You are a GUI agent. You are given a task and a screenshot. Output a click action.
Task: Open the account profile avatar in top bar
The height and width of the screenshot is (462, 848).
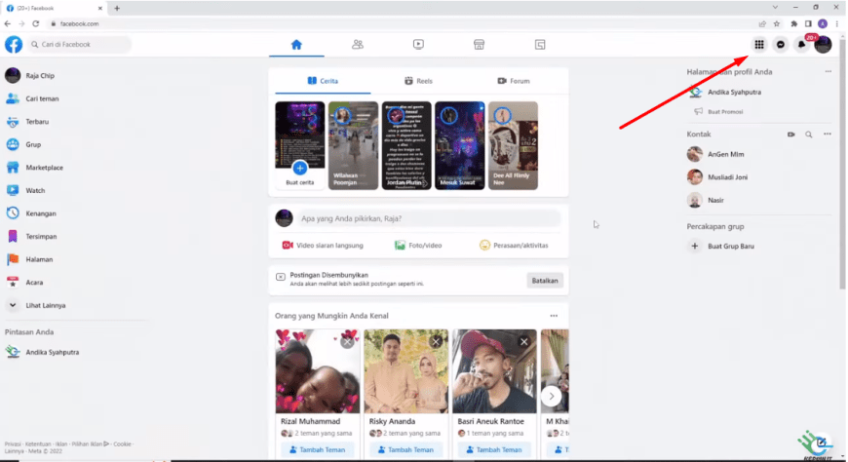823,45
